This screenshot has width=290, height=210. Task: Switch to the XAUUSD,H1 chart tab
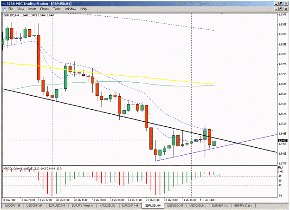(x=108, y=205)
